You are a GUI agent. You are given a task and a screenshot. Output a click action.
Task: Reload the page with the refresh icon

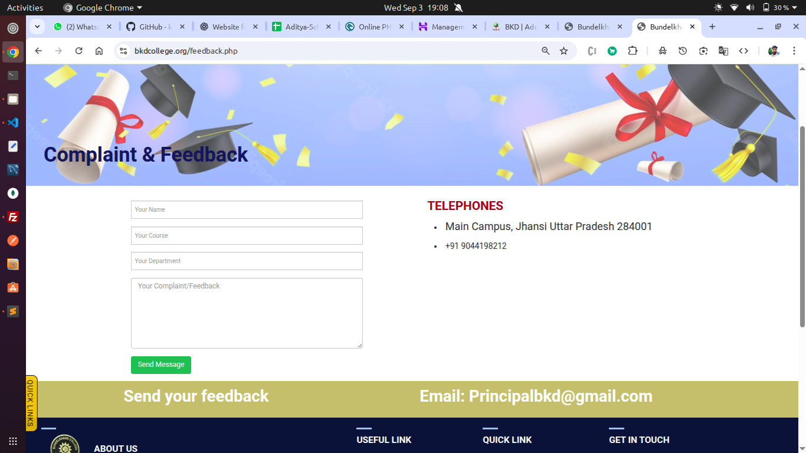click(x=78, y=51)
